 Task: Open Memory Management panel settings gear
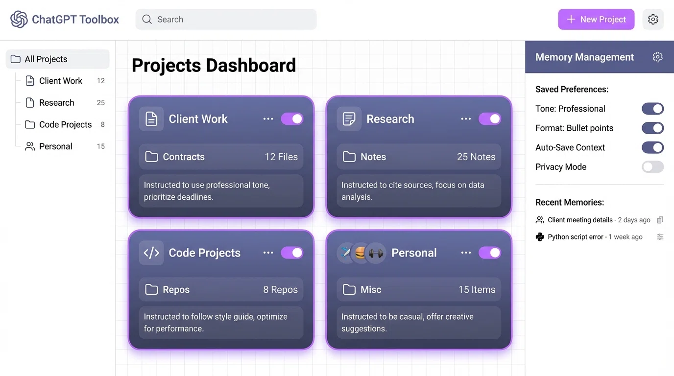[657, 57]
